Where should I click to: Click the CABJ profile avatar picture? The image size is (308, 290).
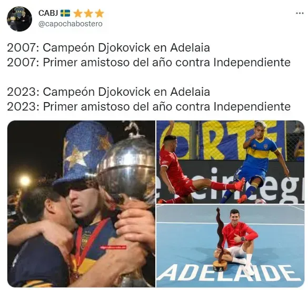[19, 19]
